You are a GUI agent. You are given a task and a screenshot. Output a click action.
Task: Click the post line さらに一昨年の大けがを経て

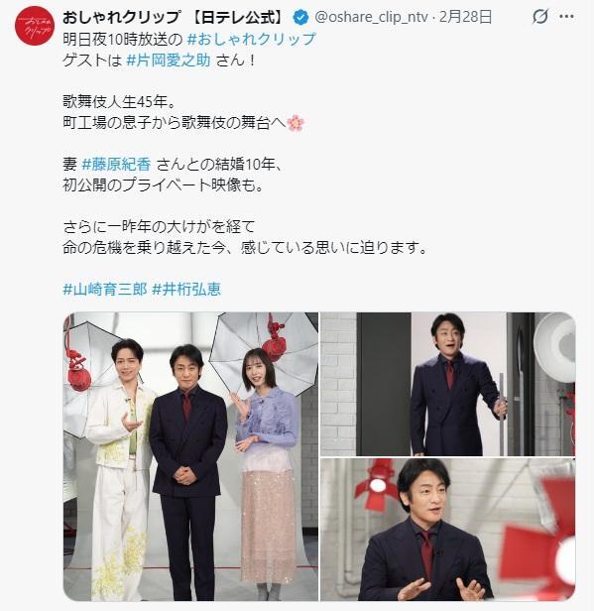(159, 226)
